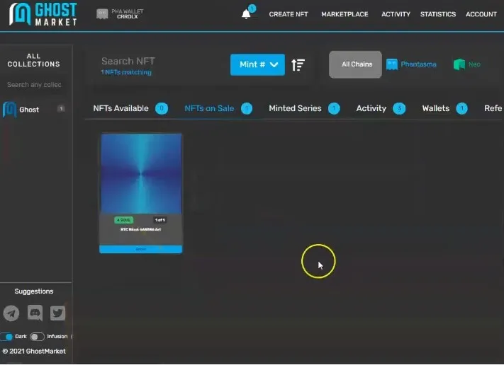Viewport: 504px width, 365px height.
Task: Click the NFTs Available count badge
Action: (162, 108)
